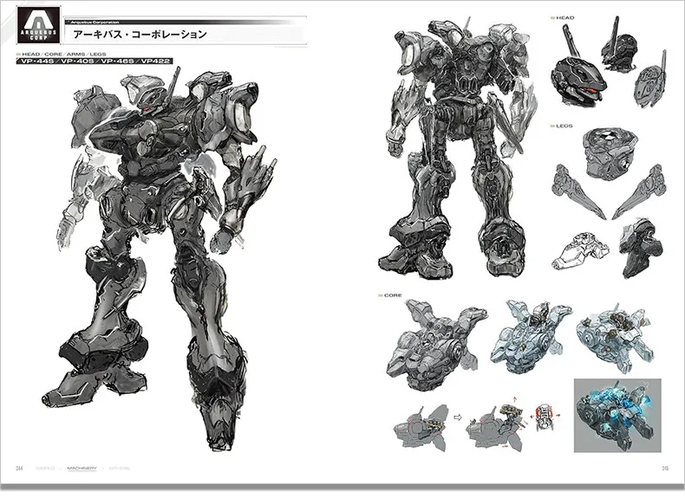Select the small 'Arquebus Corporation' English caption
685x498 pixels.
tap(95, 22)
